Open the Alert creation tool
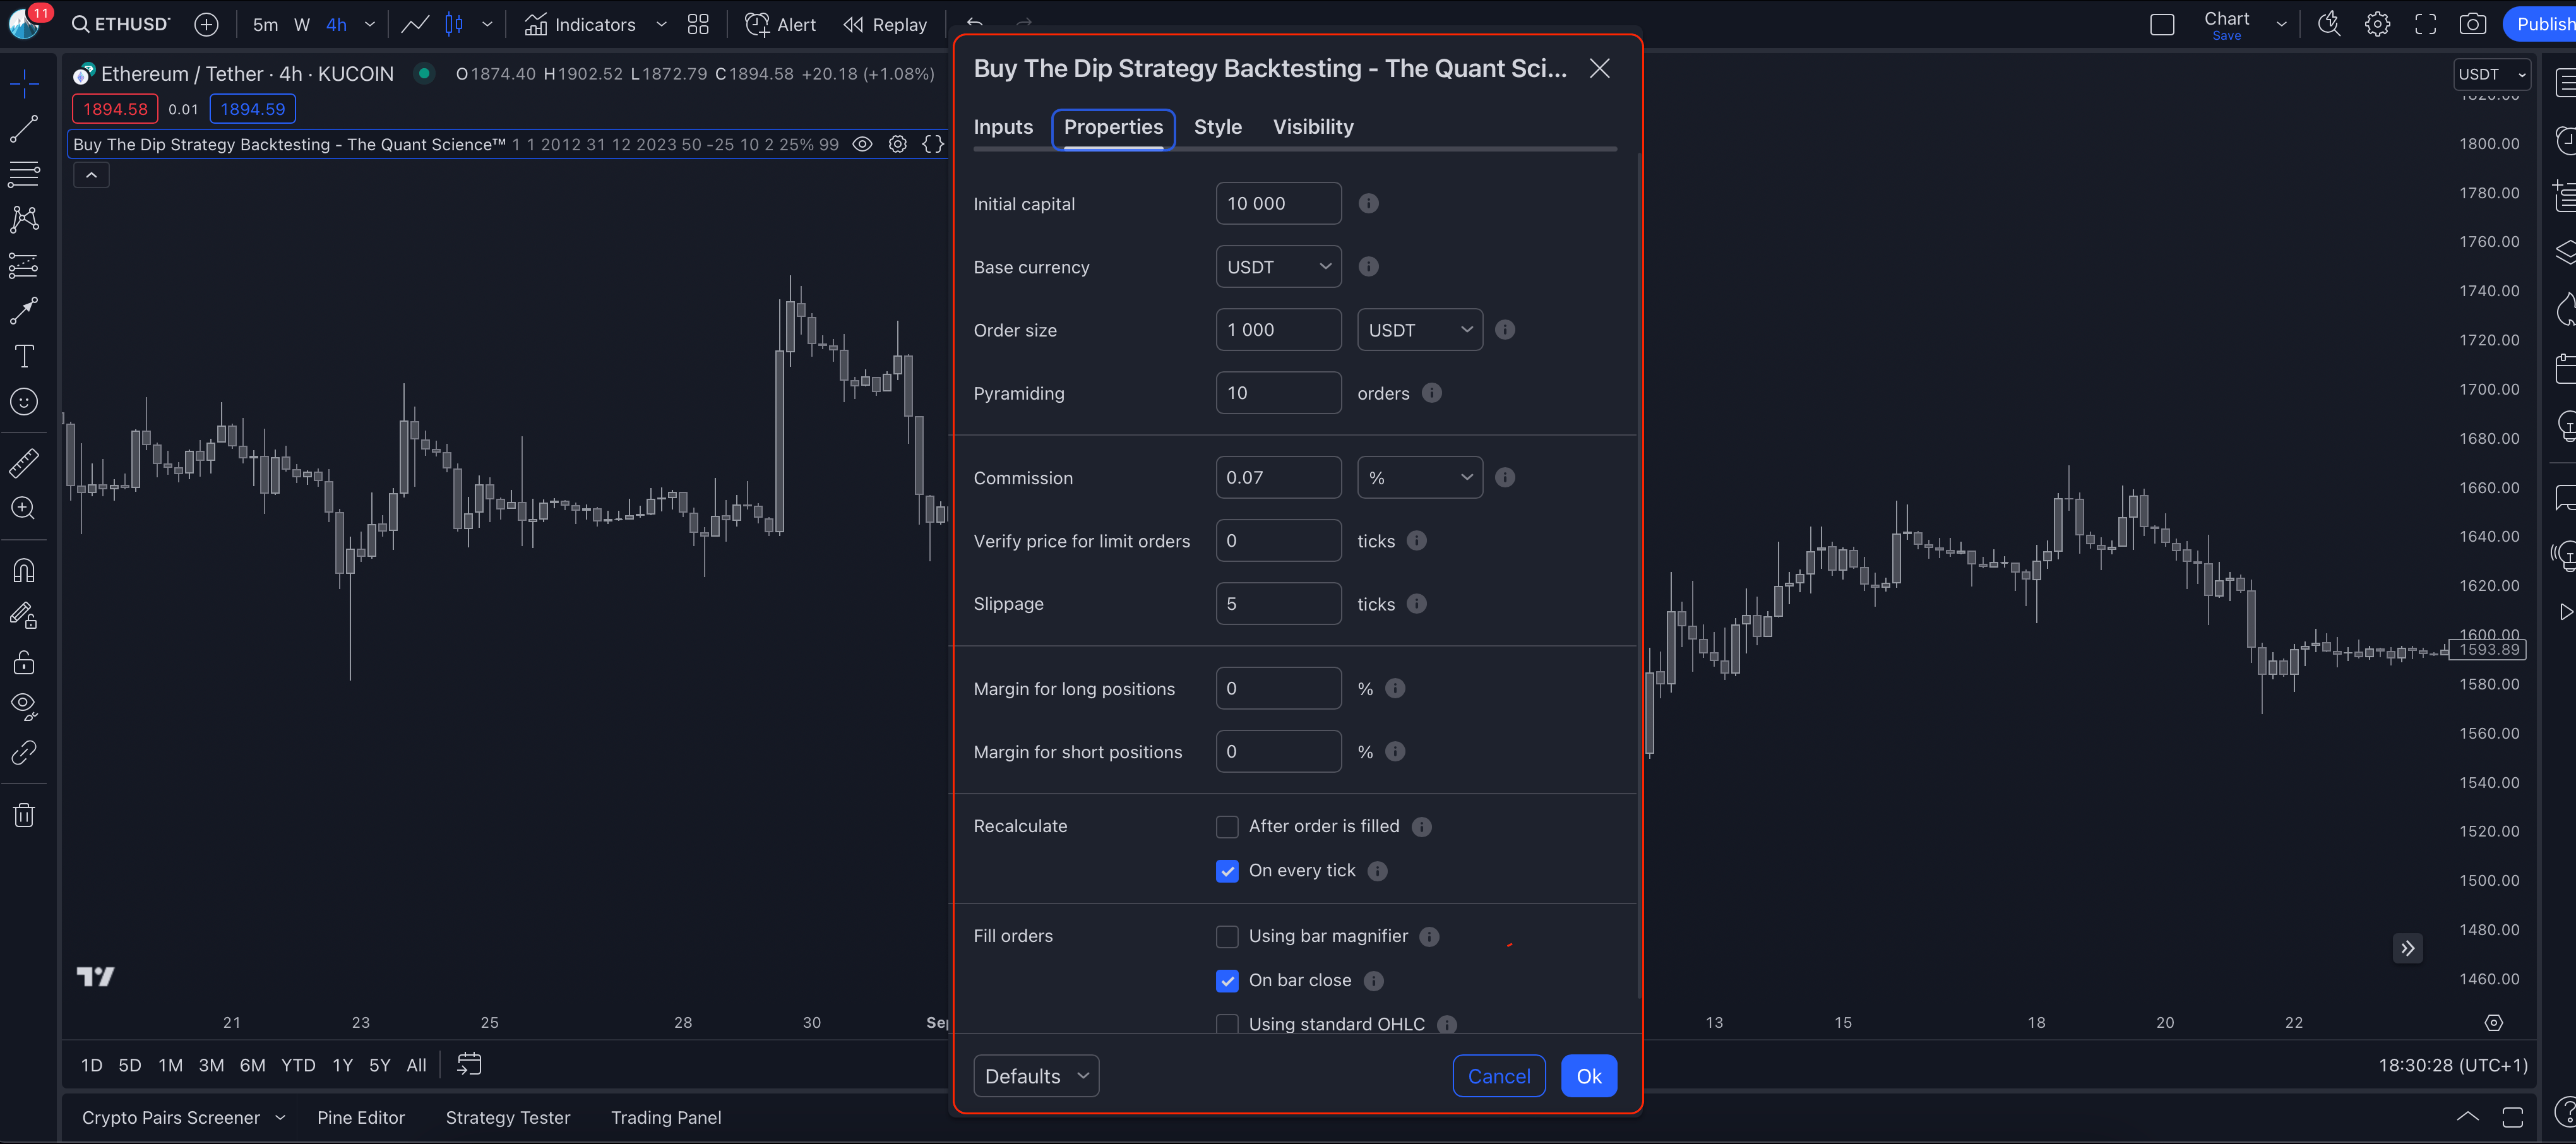 pos(780,25)
